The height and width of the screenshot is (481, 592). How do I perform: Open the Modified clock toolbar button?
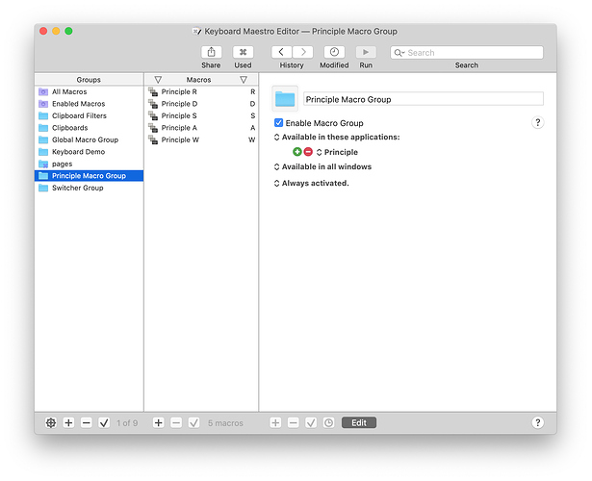coord(334,52)
